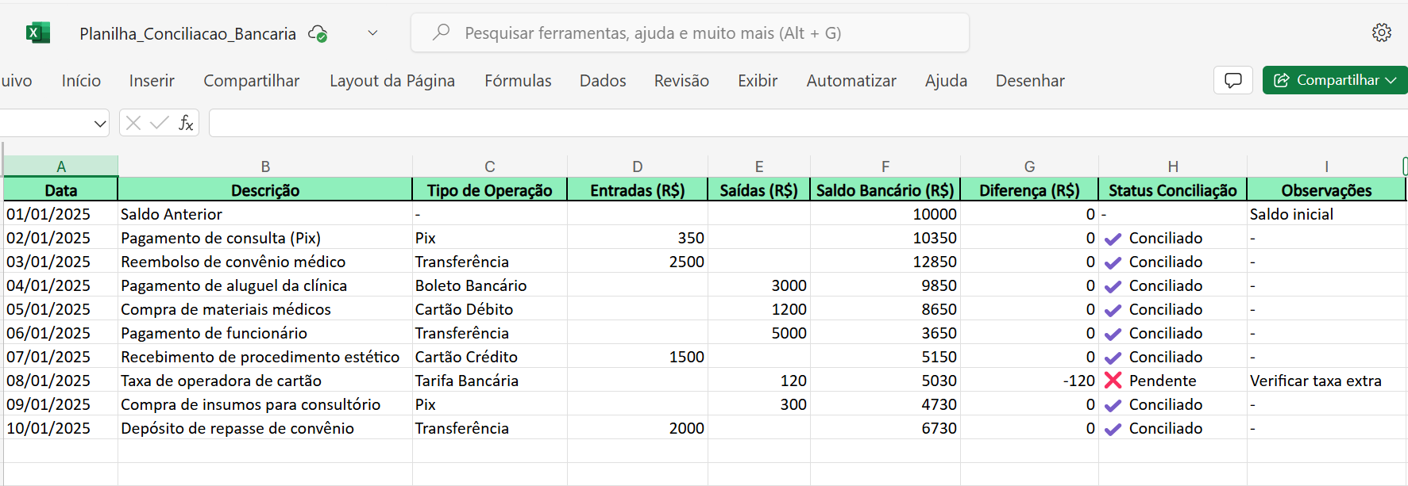Click the green Compartilhar button
The height and width of the screenshot is (486, 1408).
pyautogui.click(x=1326, y=80)
